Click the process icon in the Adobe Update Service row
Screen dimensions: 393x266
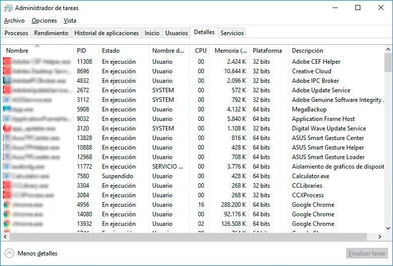(7, 90)
